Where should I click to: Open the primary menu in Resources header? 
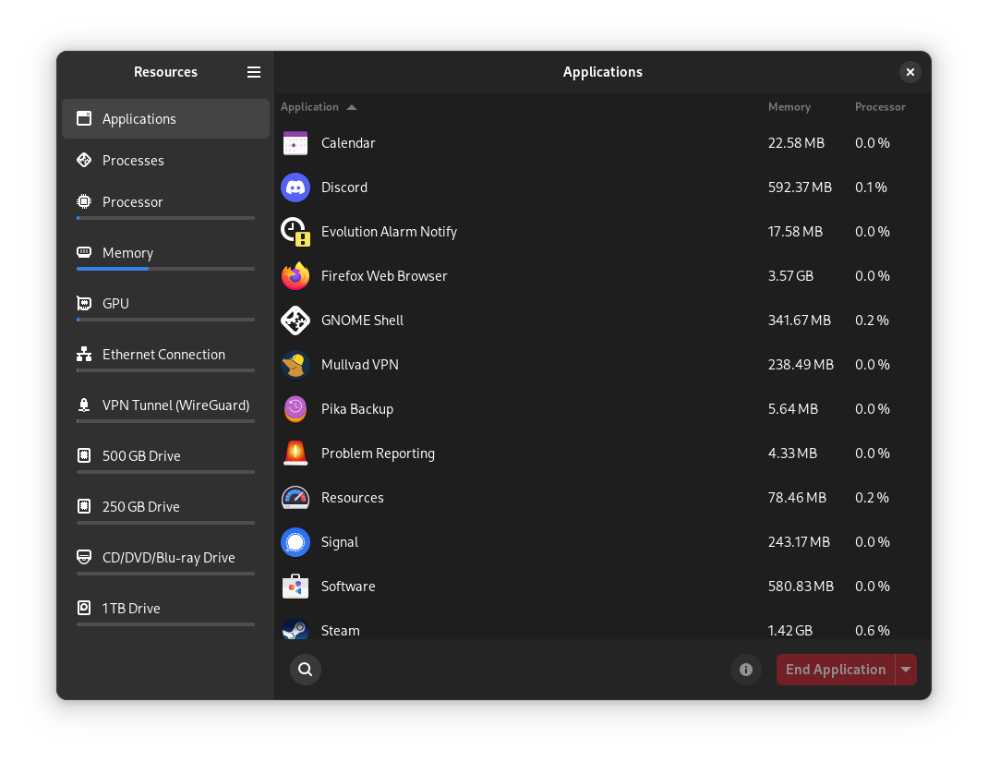254,72
